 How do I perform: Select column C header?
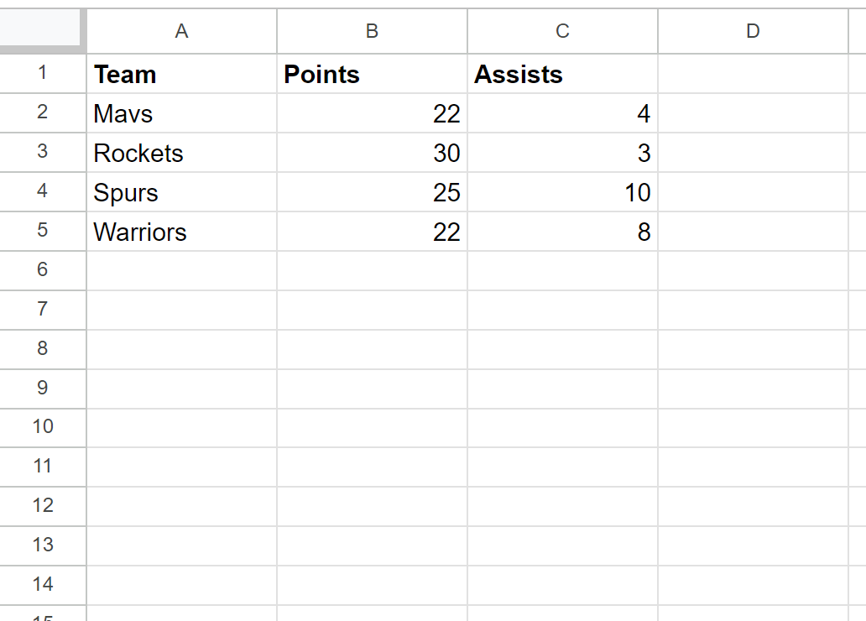[563, 31]
